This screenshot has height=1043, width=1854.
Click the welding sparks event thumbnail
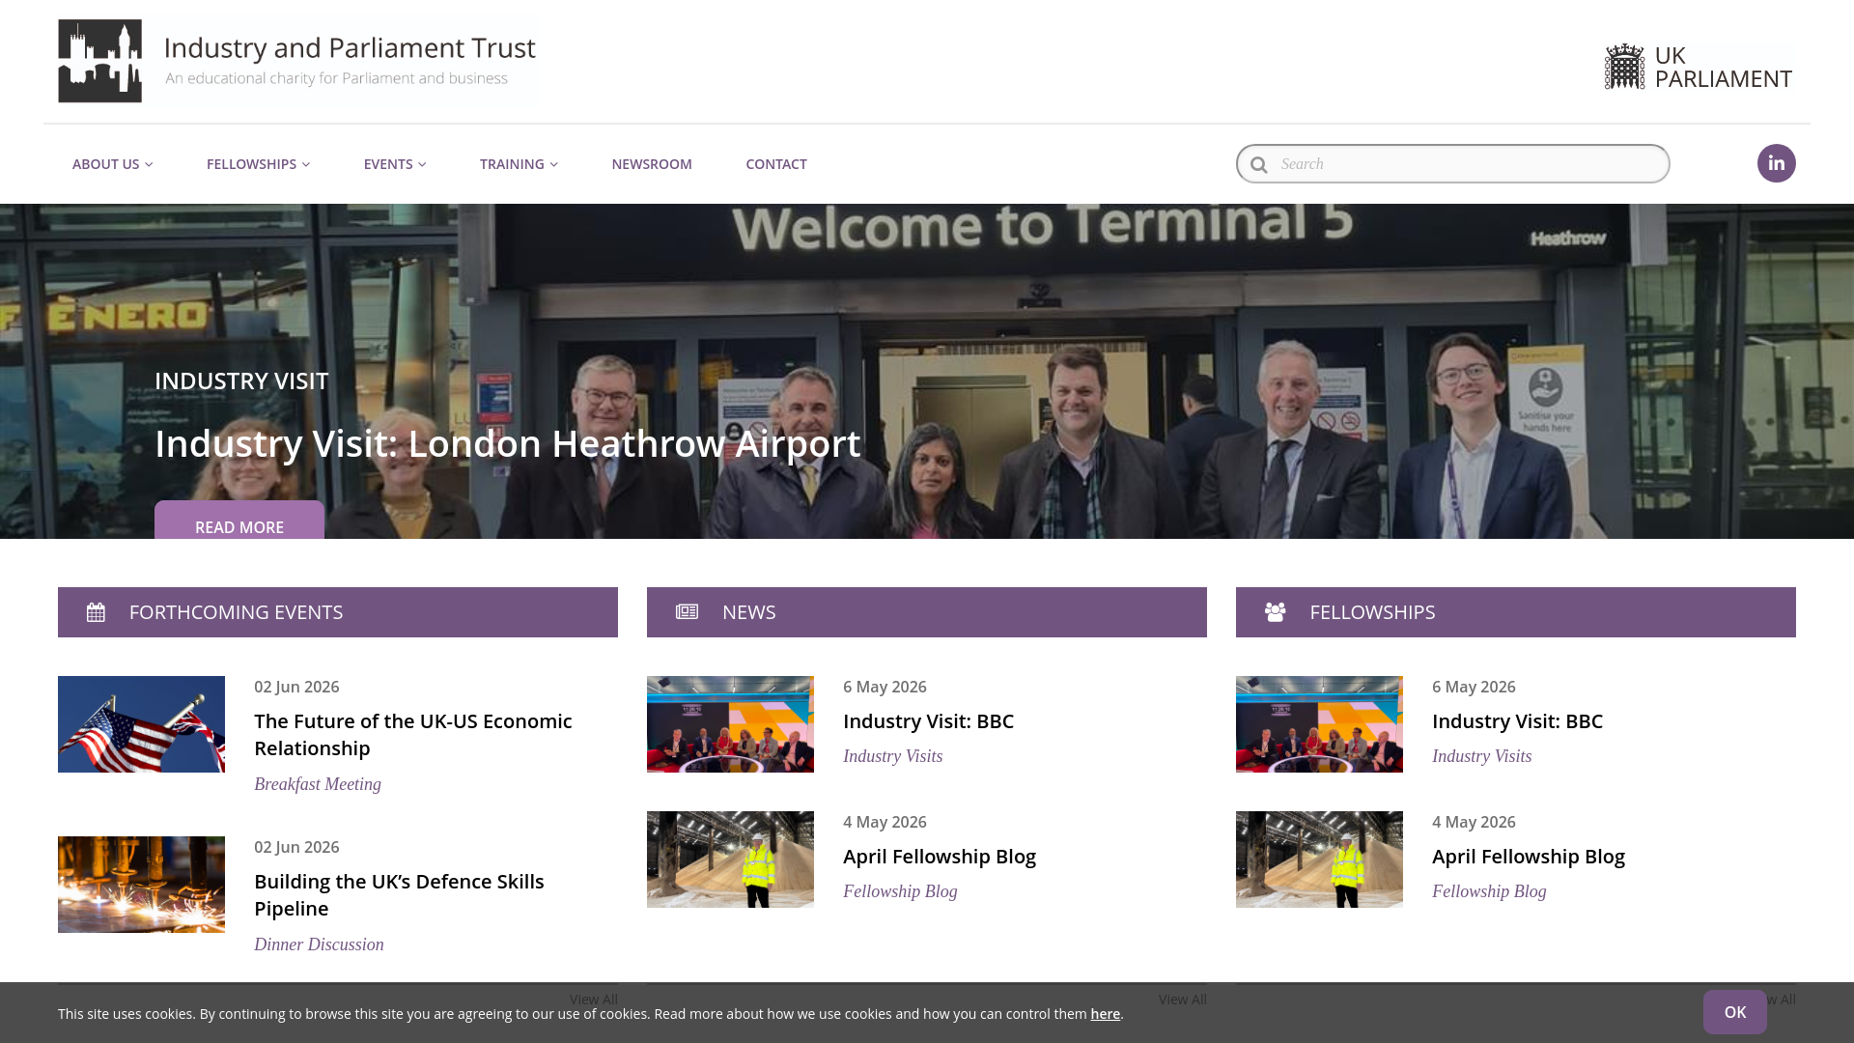[x=141, y=885]
